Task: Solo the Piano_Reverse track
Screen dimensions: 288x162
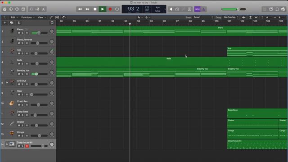Action: click(22, 43)
